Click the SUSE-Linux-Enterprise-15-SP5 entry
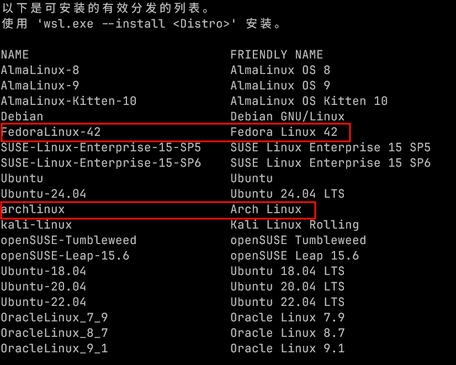The width and height of the screenshot is (456, 365). click(101, 147)
